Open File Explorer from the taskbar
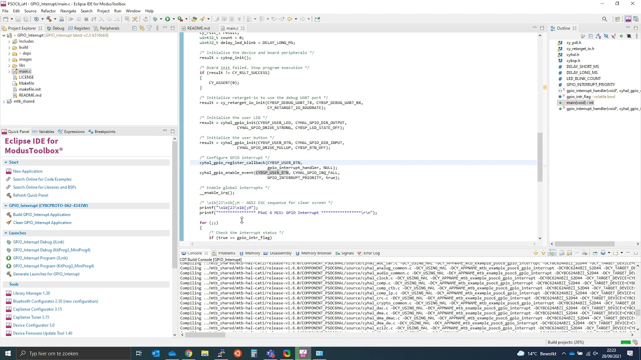 (205, 353)
